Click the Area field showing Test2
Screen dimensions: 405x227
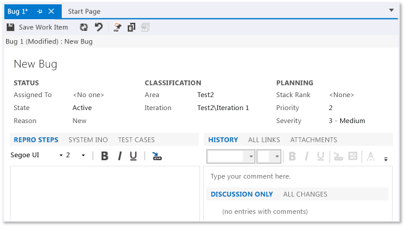point(206,95)
